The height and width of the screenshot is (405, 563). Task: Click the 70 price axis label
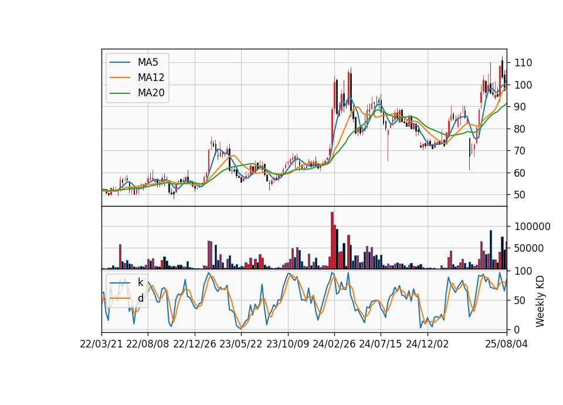(520, 151)
